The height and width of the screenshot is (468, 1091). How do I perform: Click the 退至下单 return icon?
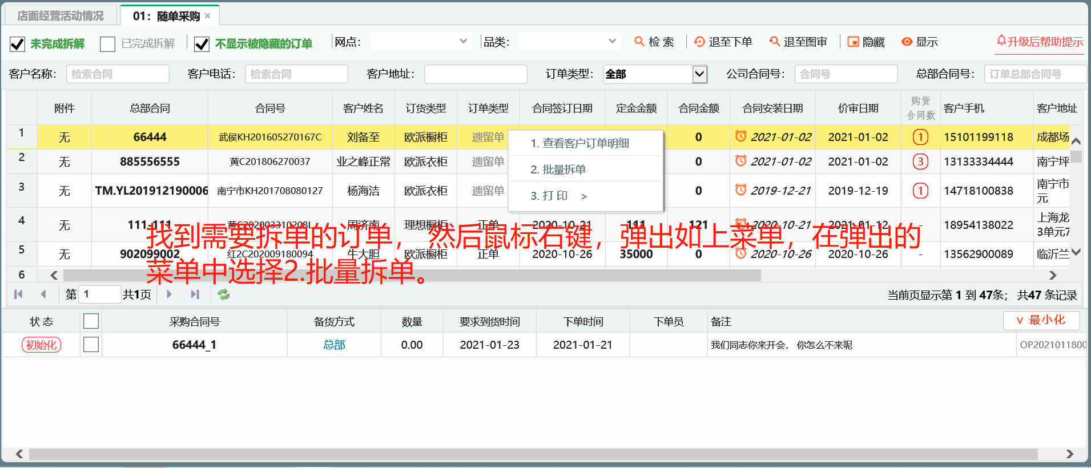click(699, 42)
